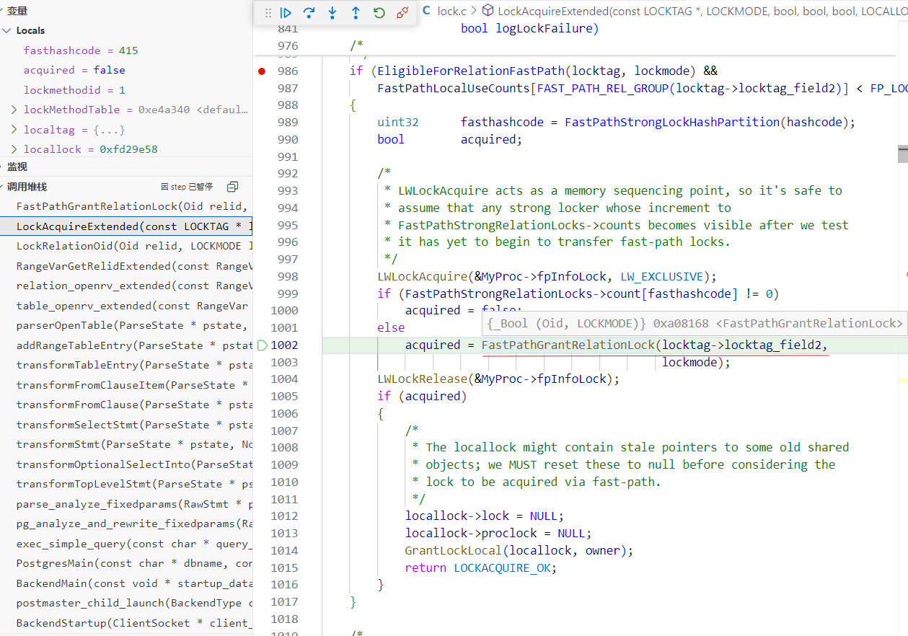
Task: Toggle the breakpoint on line 986
Action: coord(262,71)
